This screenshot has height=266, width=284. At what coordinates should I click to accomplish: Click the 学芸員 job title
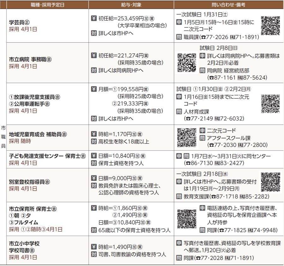(17, 22)
